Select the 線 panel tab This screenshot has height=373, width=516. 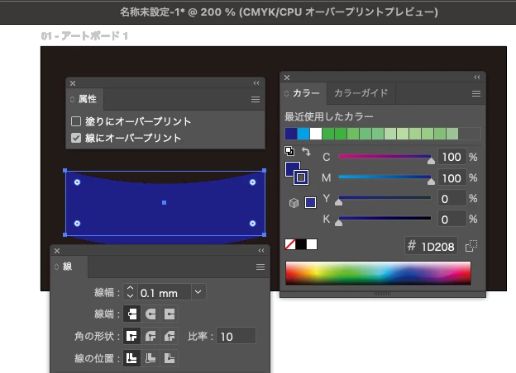(x=68, y=267)
